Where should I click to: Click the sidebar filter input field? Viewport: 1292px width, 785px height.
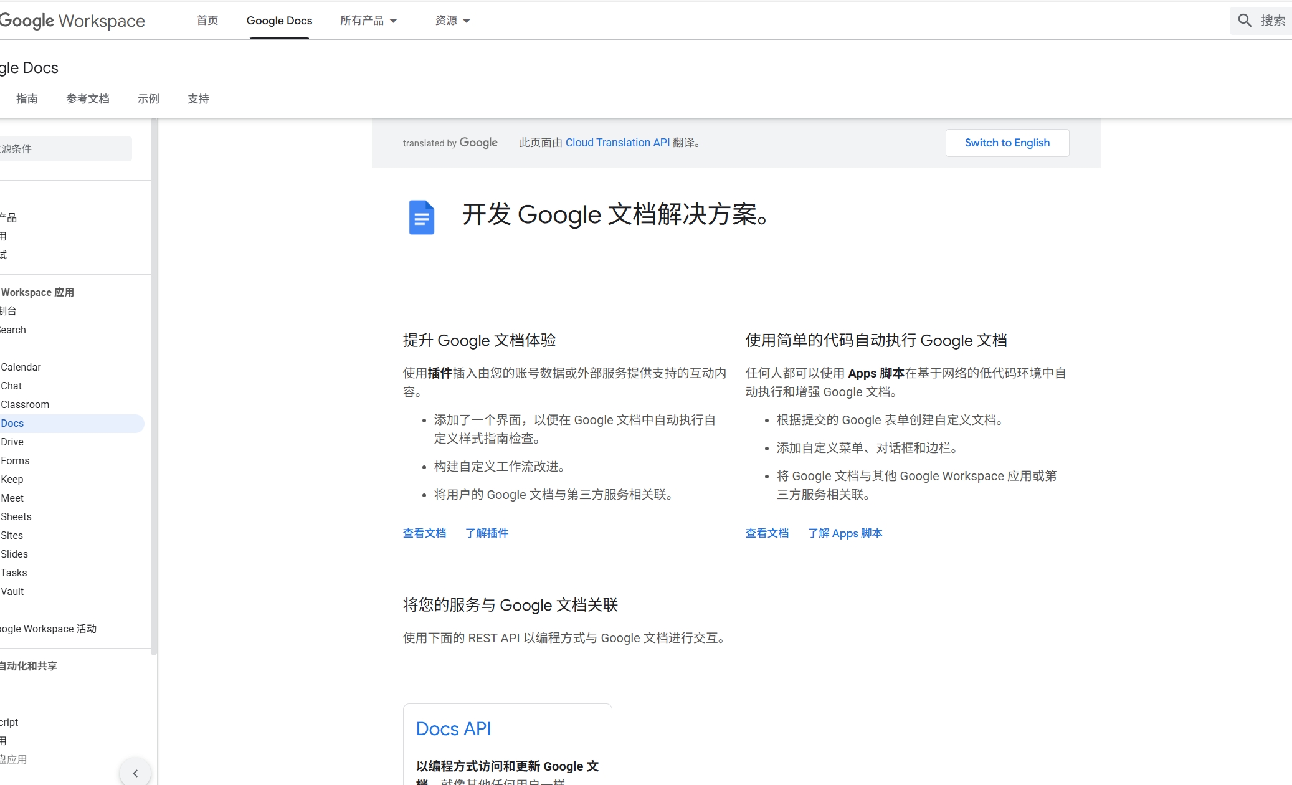65,149
